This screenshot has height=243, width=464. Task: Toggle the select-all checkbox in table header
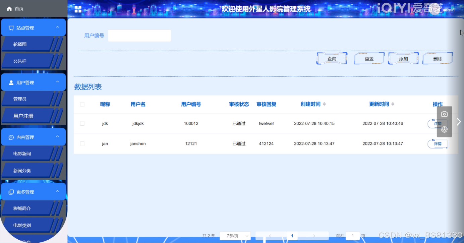point(82,104)
